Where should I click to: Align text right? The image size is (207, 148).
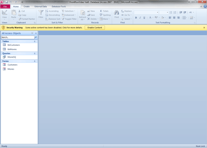(178, 18)
